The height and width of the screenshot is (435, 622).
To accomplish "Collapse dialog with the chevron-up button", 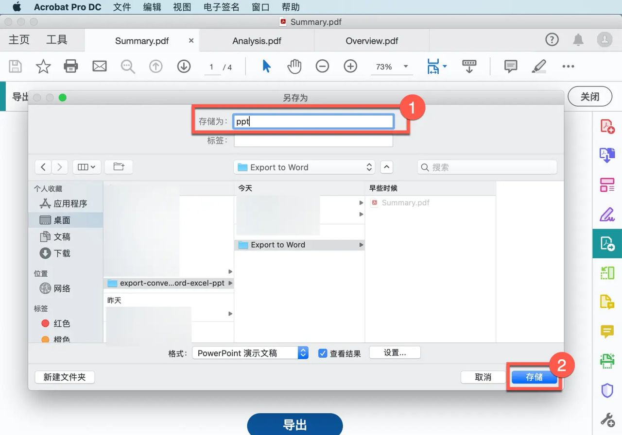I will pyautogui.click(x=386, y=167).
